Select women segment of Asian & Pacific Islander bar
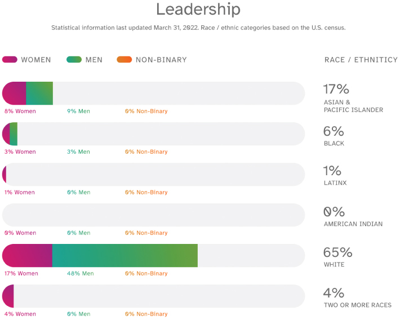This screenshot has height=320, width=400. pos(15,93)
